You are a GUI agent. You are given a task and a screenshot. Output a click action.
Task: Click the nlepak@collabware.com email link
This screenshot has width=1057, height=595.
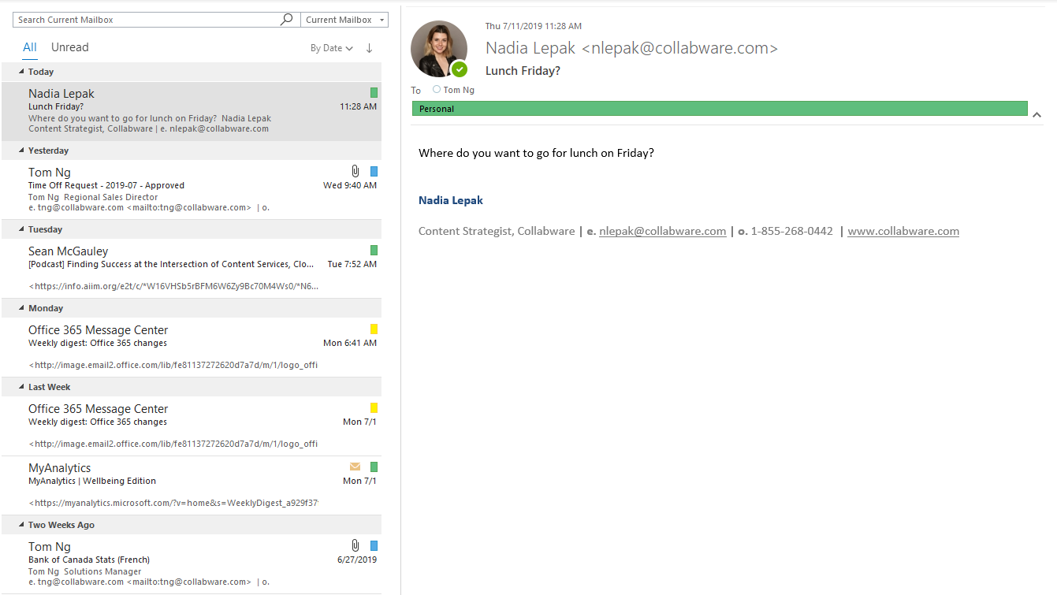662,231
